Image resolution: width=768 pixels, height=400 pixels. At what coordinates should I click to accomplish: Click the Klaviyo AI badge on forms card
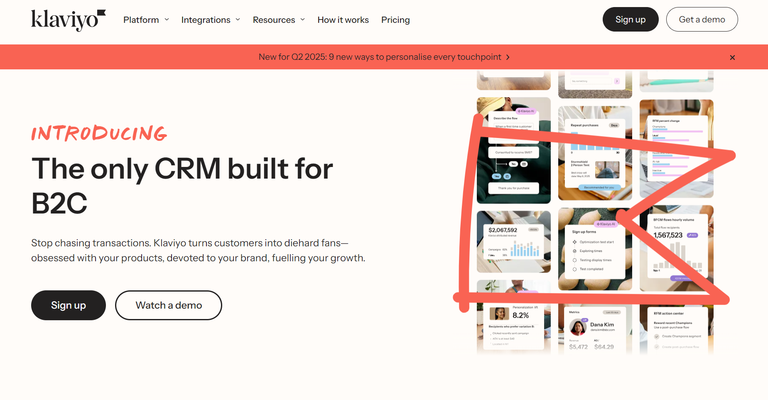[x=606, y=224]
